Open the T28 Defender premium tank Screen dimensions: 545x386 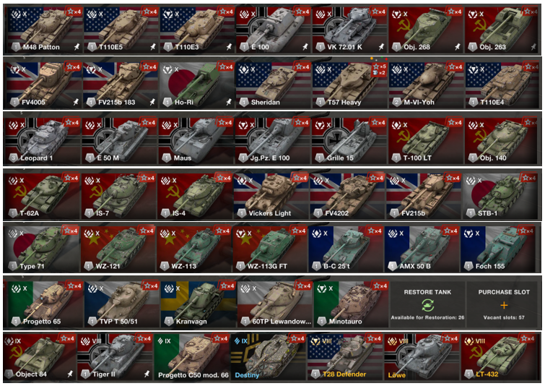344,357
